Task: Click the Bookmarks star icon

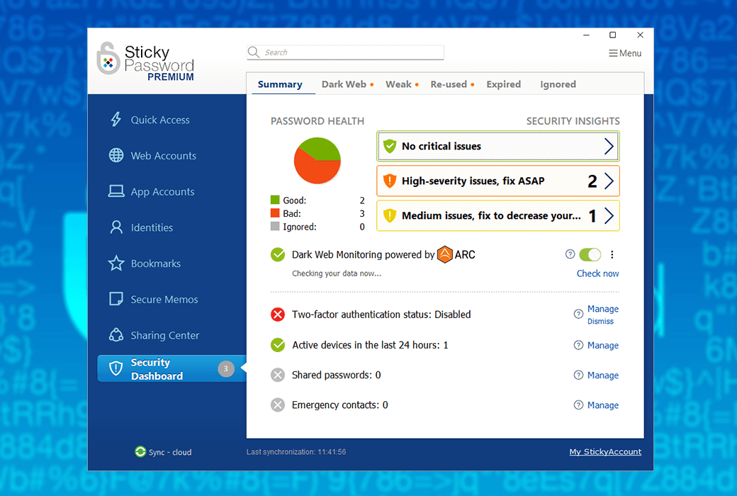Action: (x=116, y=264)
